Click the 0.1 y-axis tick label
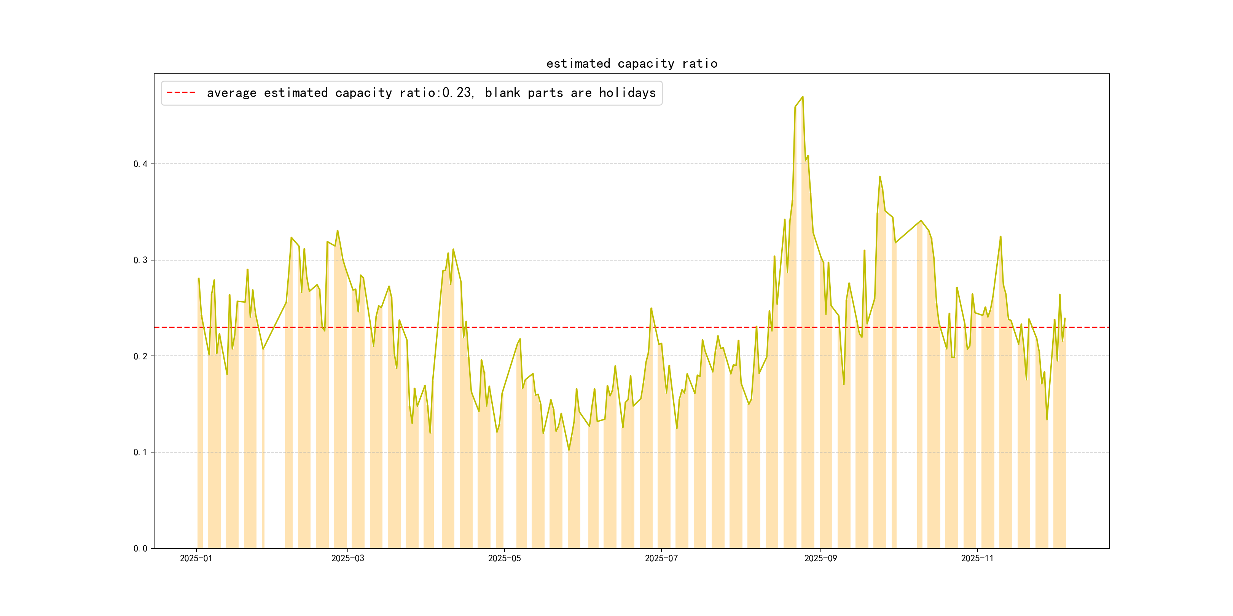The image size is (1233, 616). click(x=140, y=452)
